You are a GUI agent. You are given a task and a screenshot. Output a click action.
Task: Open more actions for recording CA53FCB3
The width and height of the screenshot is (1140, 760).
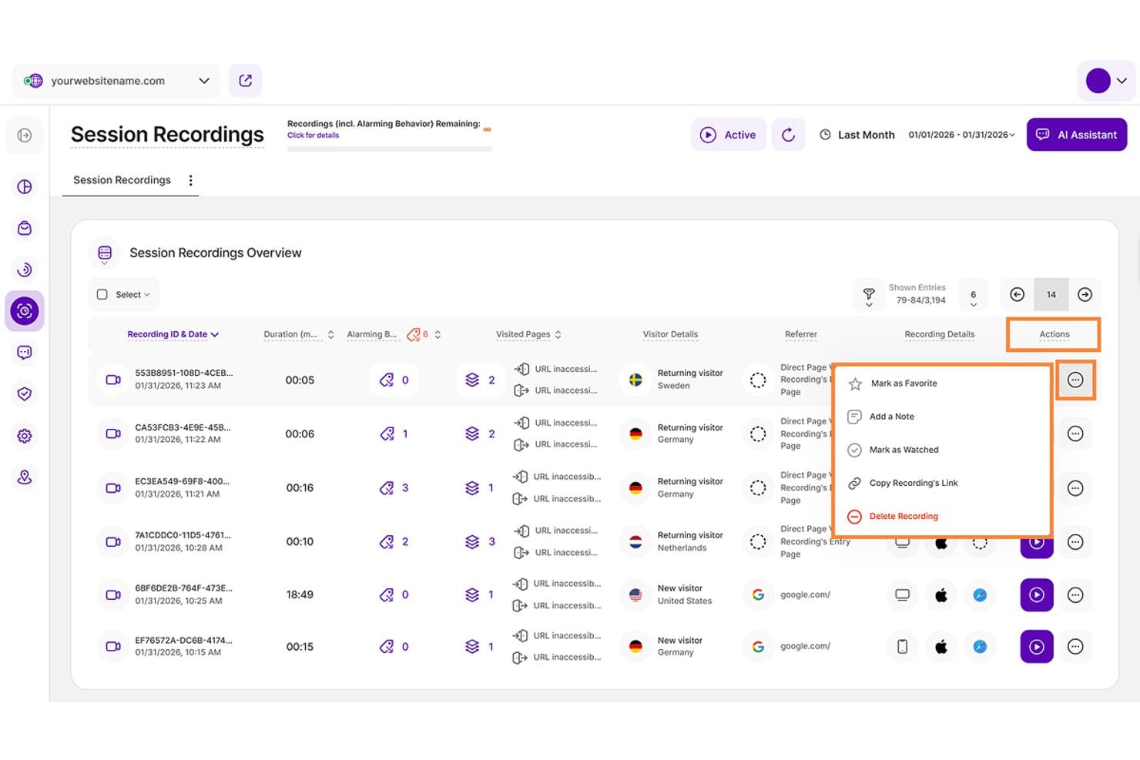(1075, 434)
